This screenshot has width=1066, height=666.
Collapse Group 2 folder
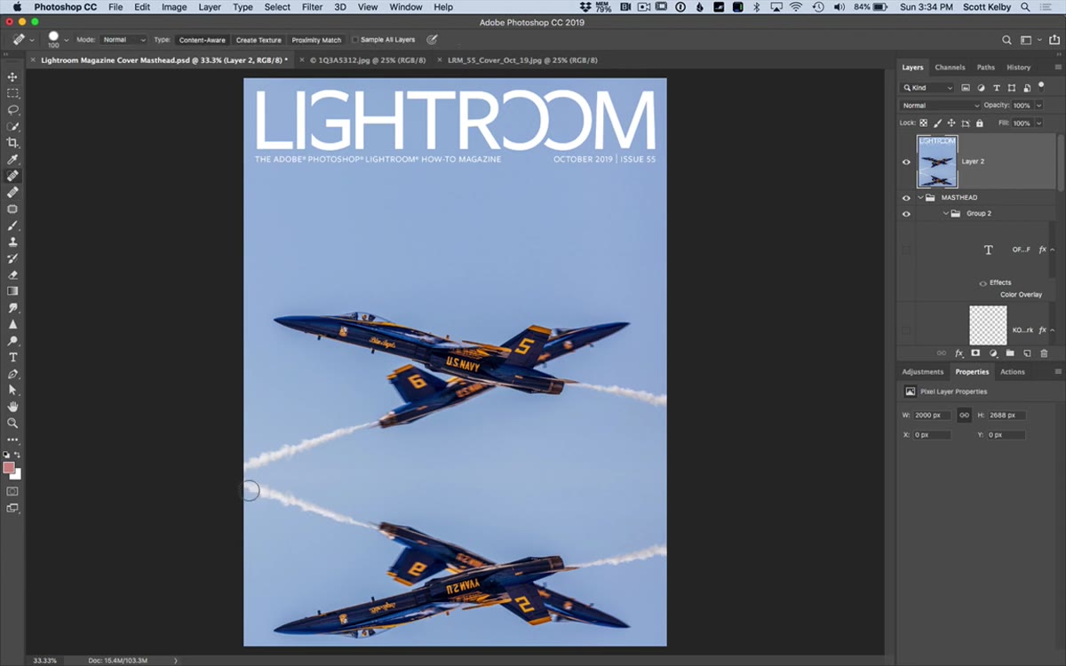(x=945, y=214)
